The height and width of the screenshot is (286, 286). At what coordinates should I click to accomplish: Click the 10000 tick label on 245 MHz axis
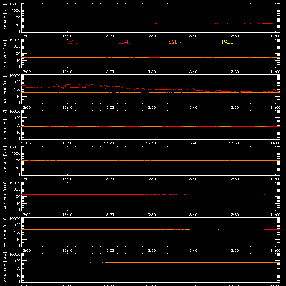(x=15, y=4)
